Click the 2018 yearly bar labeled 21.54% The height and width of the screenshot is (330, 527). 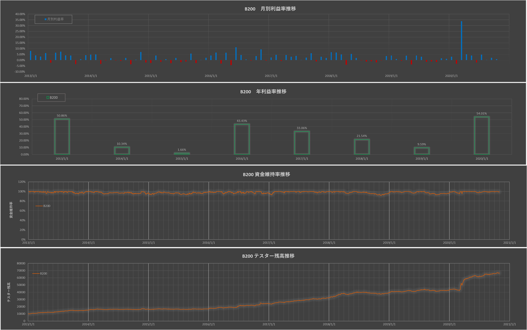coord(362,147)
